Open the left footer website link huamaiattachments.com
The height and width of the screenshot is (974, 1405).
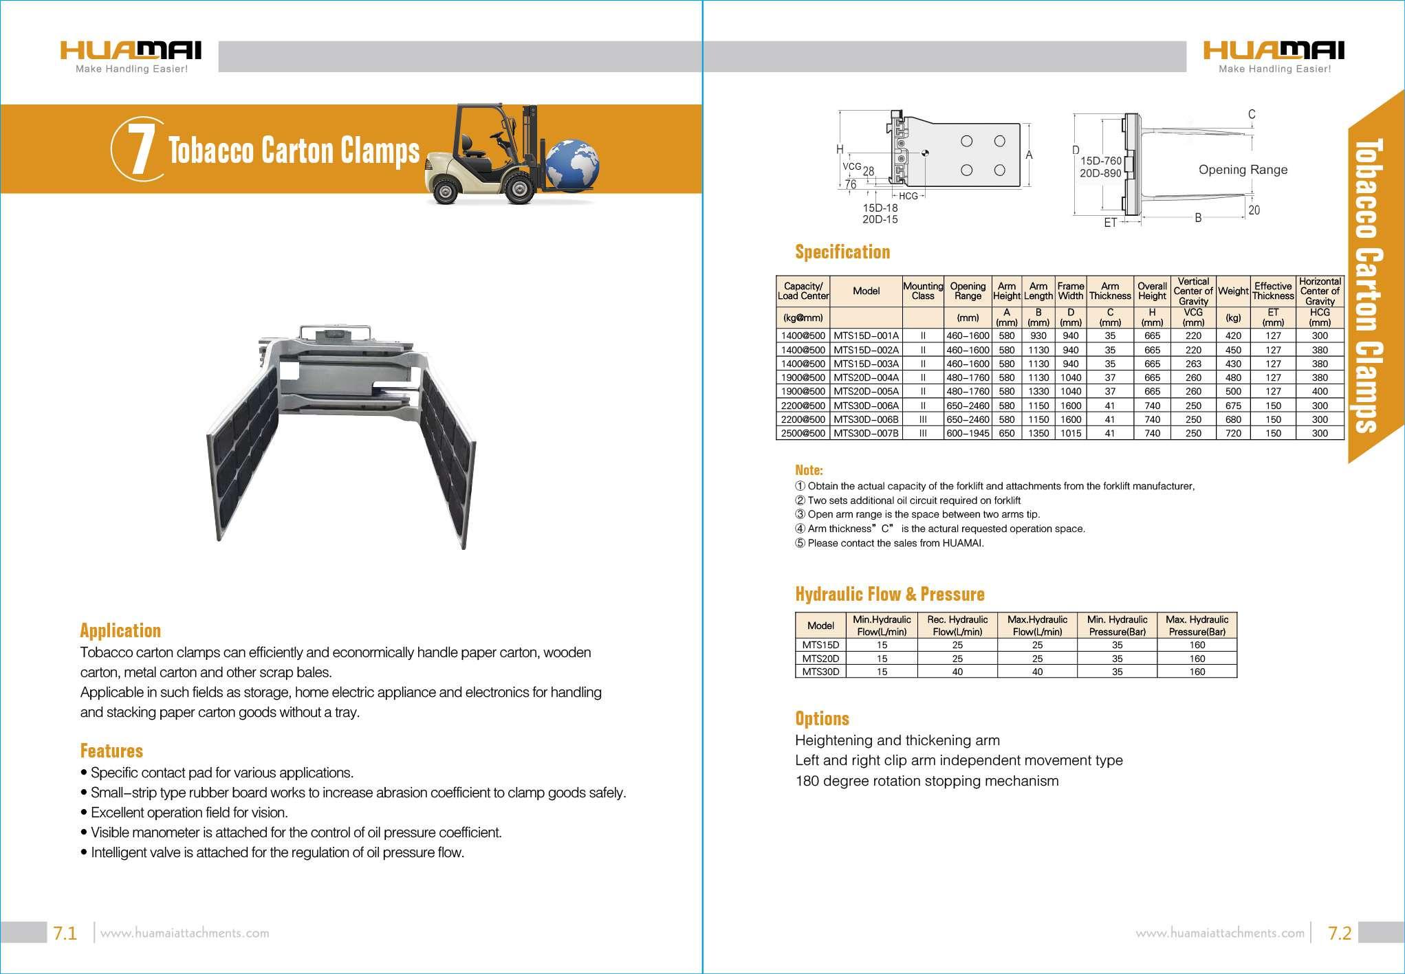pyautogui.click(x=184, y=933)
